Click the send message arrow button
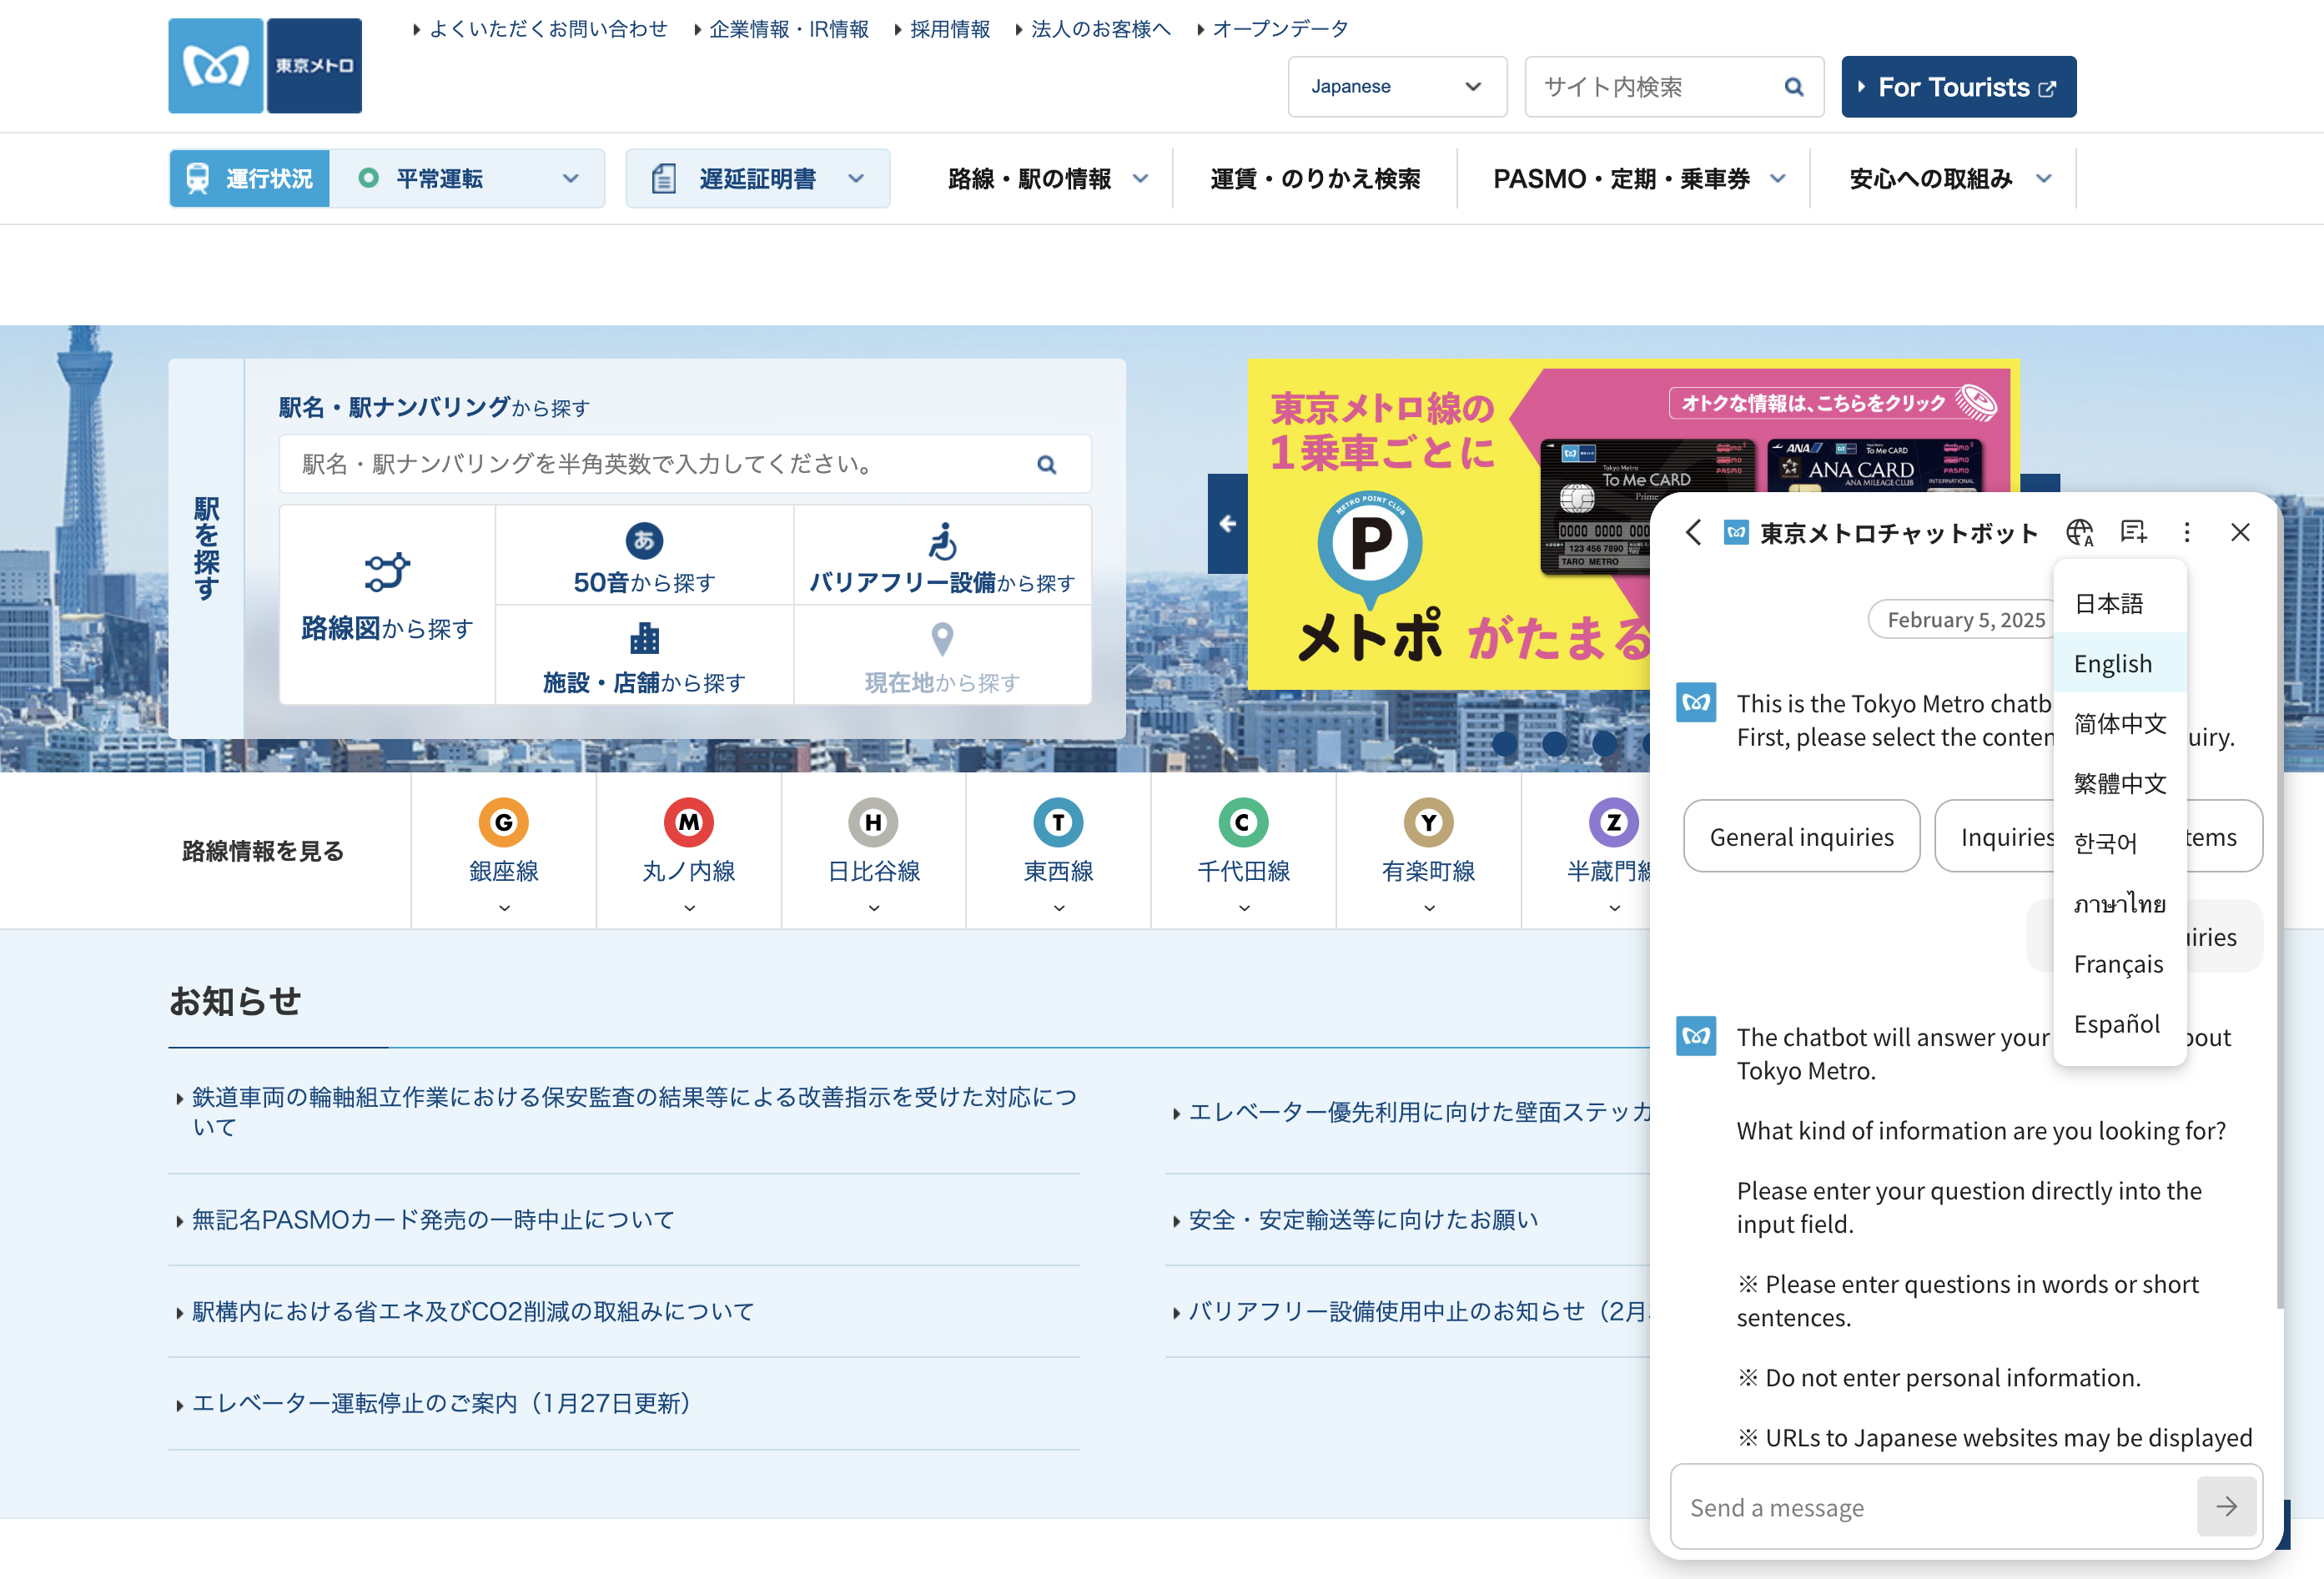2324x1579 pixels. pos(2225,1506)
